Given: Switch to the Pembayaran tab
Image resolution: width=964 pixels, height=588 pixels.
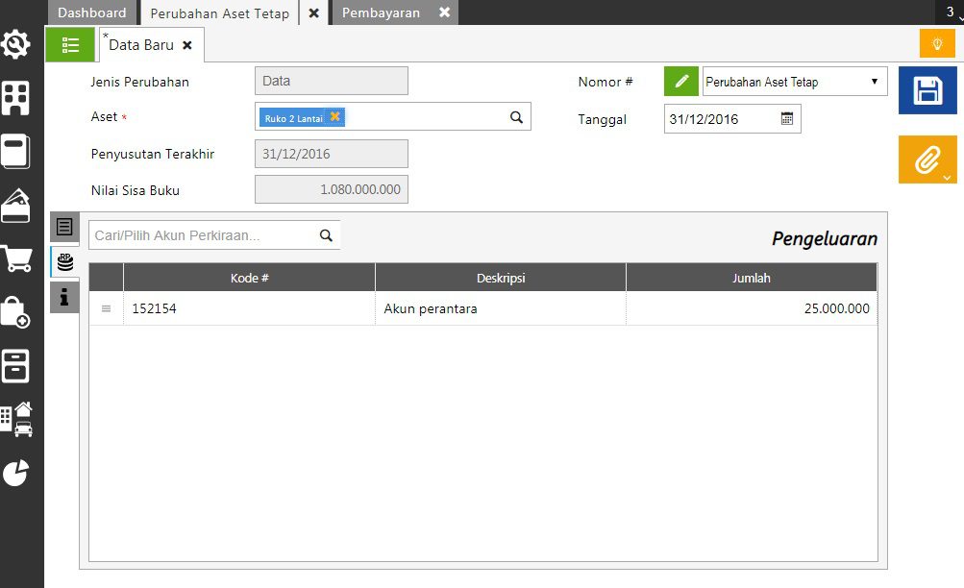Looking at the screenshot, I should [x=382, y=12].
